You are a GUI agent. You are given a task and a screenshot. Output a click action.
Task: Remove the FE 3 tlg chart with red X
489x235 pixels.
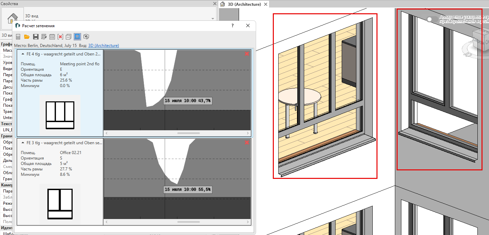click(x=247, y=143)
